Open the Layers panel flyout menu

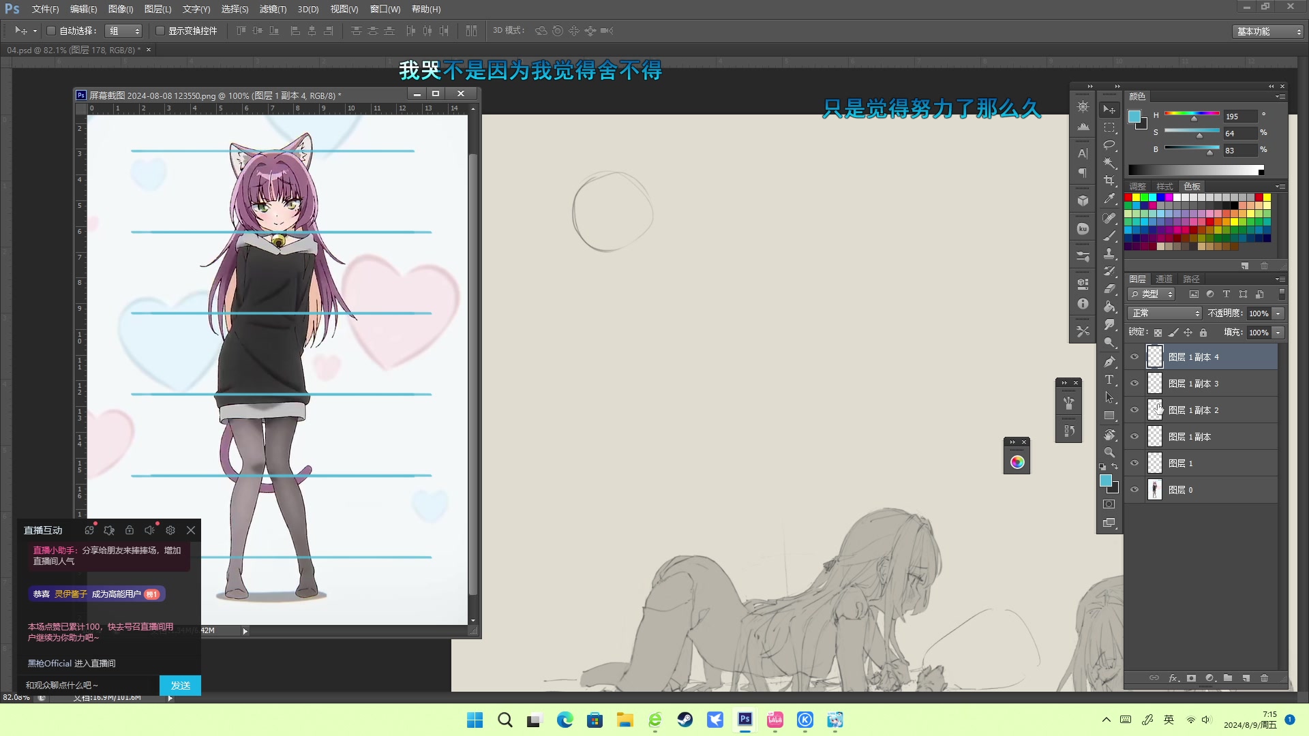click(x=1280, y=279)
